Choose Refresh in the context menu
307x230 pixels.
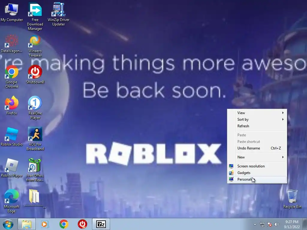click(257, 126)
